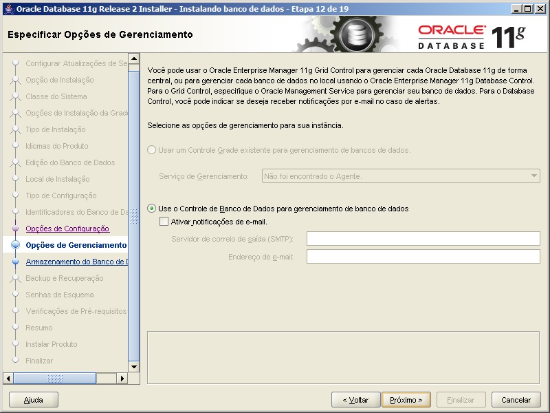Click the Tipo de Instalação step
550x413 pixels.
(56, 129)
